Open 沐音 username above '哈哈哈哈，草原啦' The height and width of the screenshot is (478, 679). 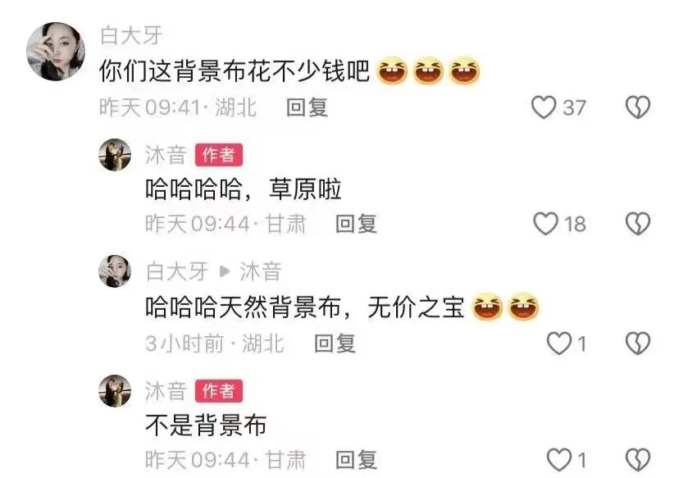(x=166, y=155)
